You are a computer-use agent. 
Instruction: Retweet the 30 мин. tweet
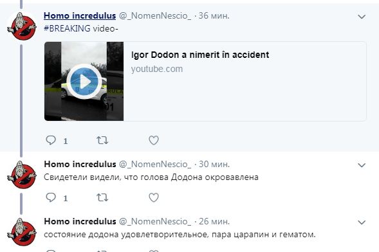coord(102,197)
